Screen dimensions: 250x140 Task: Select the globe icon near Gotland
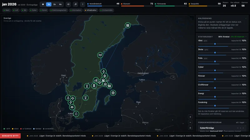tap(113, 93)
